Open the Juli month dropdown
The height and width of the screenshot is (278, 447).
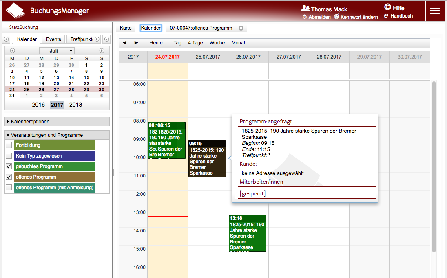click(x=57, y=51)
